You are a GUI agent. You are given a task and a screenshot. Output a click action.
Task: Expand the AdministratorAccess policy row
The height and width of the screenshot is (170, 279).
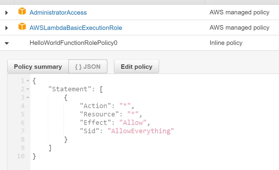click(7, 13)
